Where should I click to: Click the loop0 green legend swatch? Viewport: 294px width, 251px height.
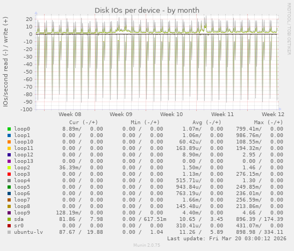9,129
